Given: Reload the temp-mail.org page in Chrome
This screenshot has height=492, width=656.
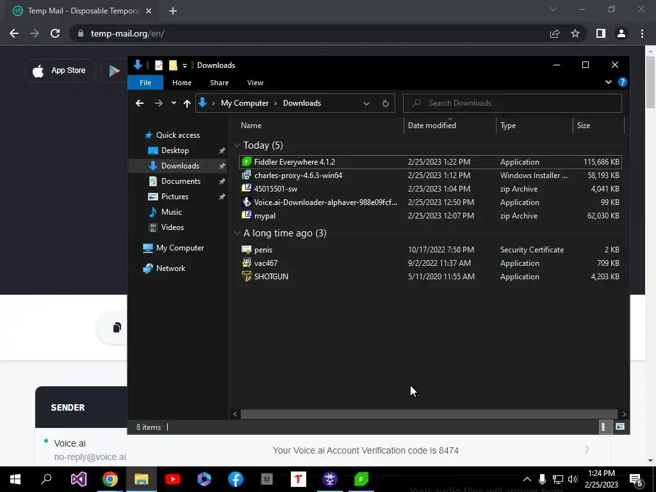Looking at the screenshot, I should (x=55, y=33).
